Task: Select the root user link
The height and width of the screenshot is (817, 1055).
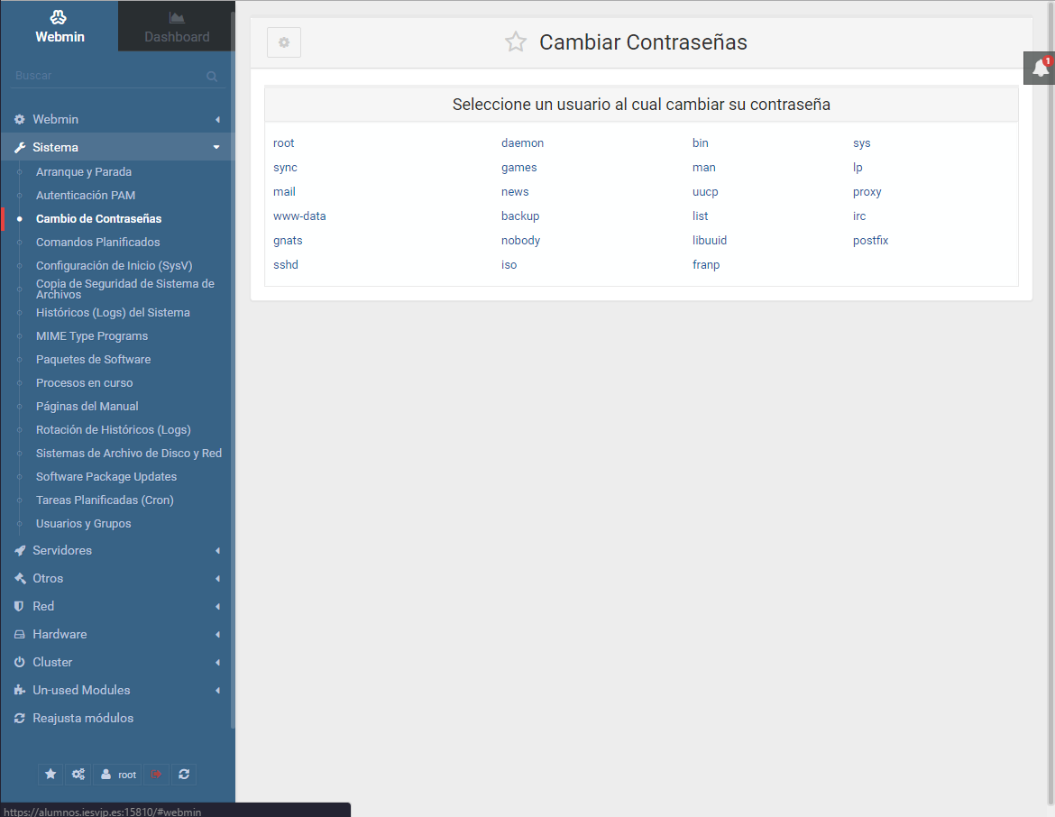Action: [x=283, y=143]
